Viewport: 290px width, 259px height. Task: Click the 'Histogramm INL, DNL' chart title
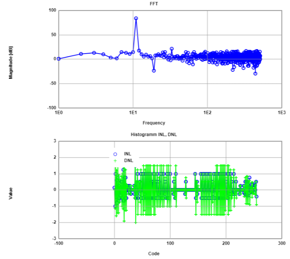[154, 135]
